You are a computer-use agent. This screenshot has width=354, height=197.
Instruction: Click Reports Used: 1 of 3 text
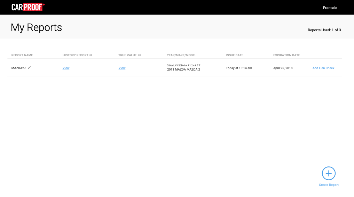pyautogui.click(x=324, y=30)
